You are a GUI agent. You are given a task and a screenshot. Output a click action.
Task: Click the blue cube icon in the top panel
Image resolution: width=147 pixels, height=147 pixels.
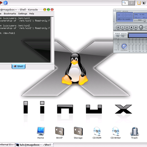click(6, 3)
